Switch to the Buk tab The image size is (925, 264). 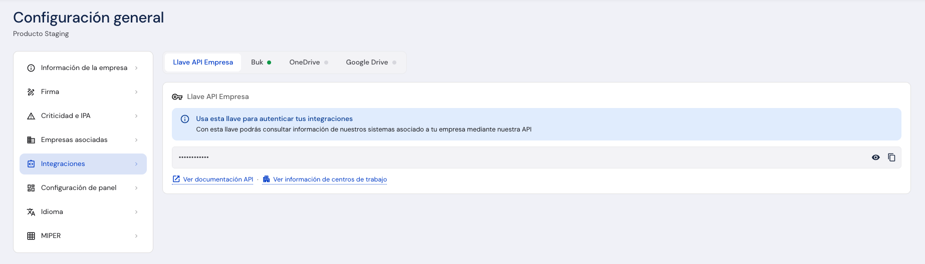tap(261, 62)
